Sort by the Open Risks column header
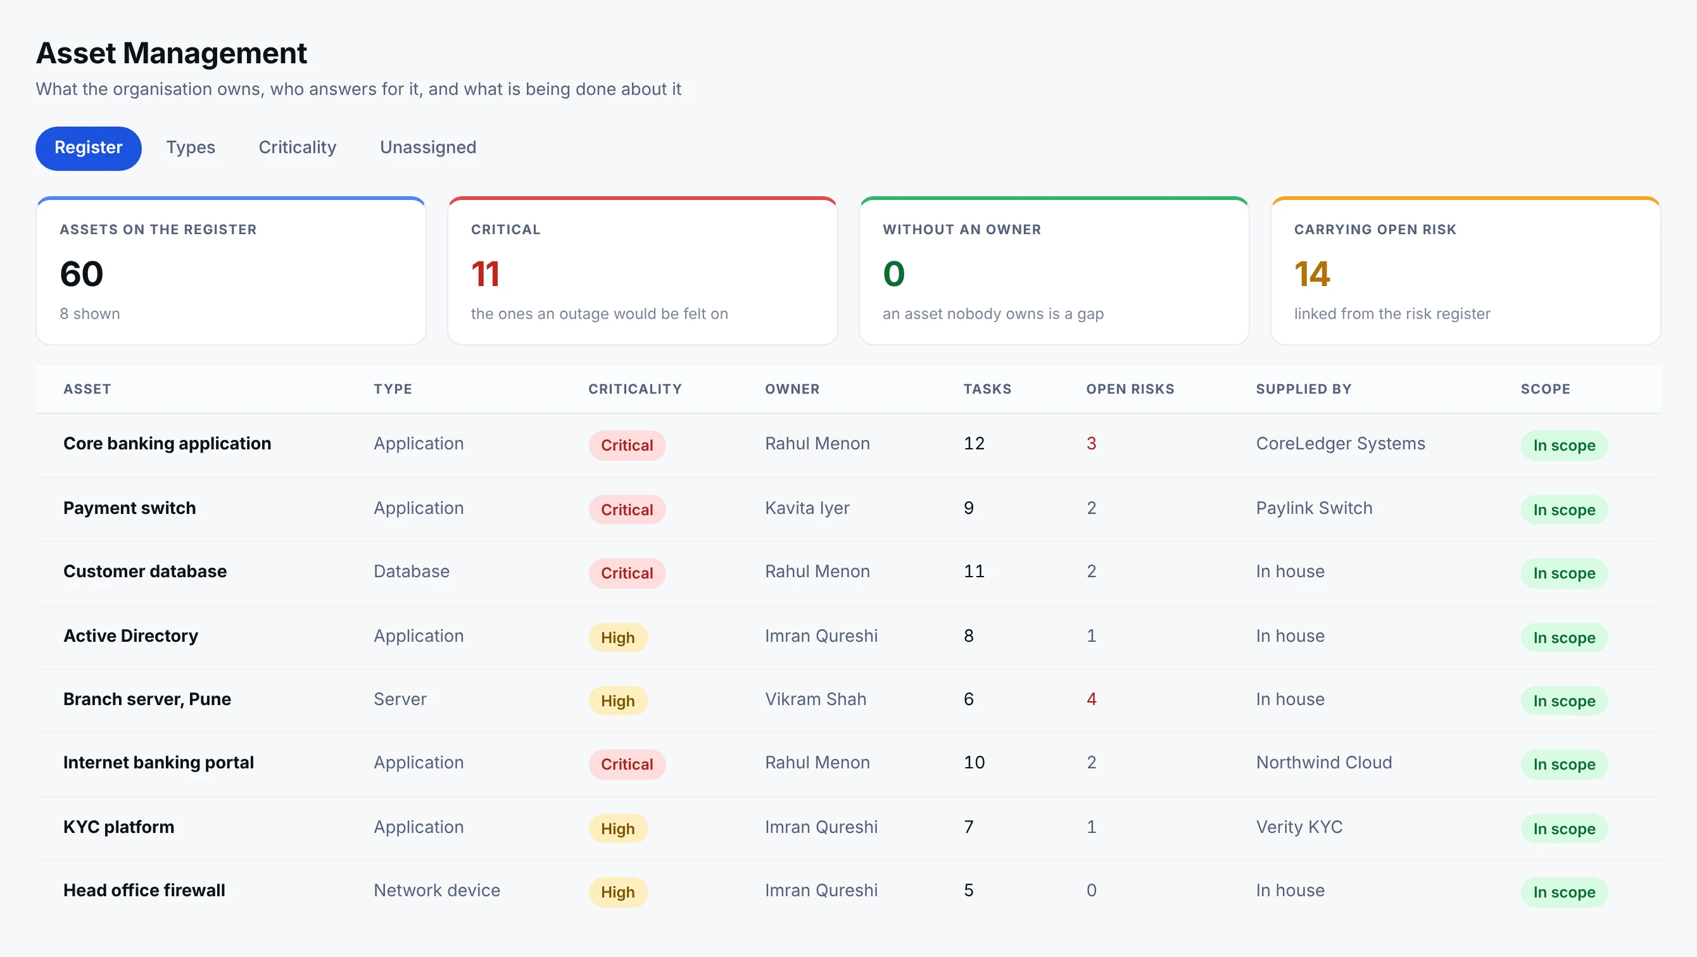 tap(1130, 389)
